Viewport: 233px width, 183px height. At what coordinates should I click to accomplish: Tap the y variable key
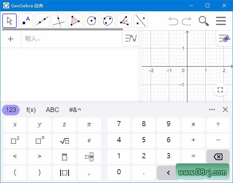(40, 124)
